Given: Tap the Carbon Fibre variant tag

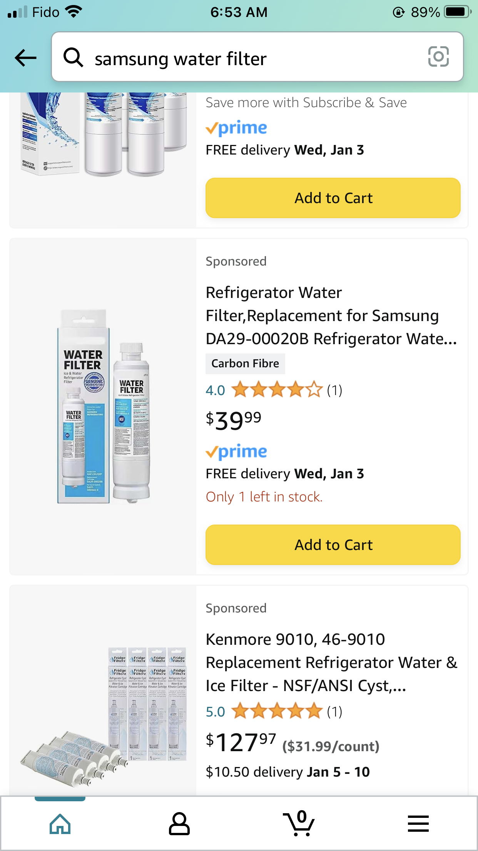Looking at the screenshot, I should click(245, 363).
